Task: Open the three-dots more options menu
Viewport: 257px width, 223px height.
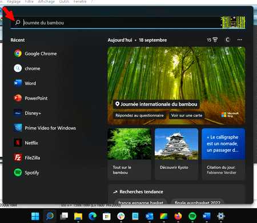Action: click(x=240, y=40)
